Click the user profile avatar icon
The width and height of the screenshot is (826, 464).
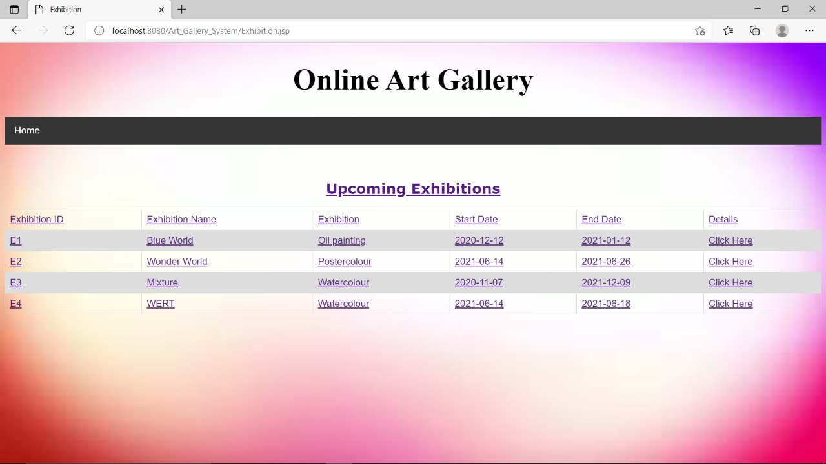[x=782, y=30]
